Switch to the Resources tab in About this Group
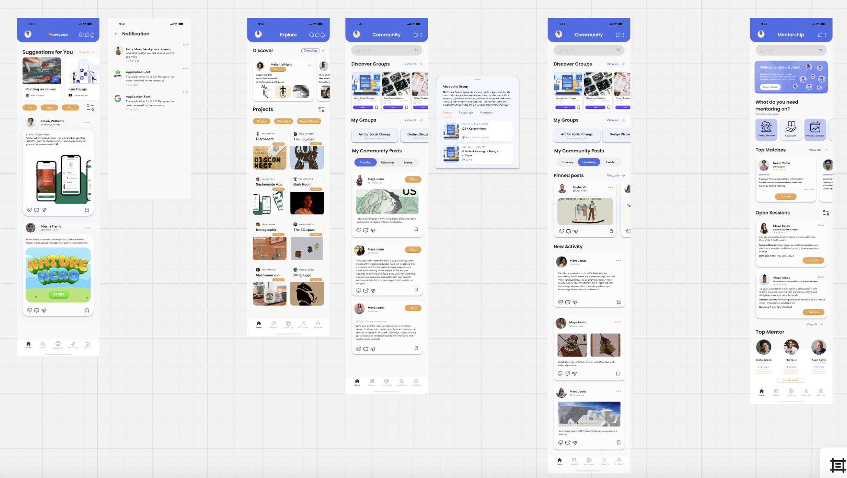847x478 pixels. click(x=466, y=113)
